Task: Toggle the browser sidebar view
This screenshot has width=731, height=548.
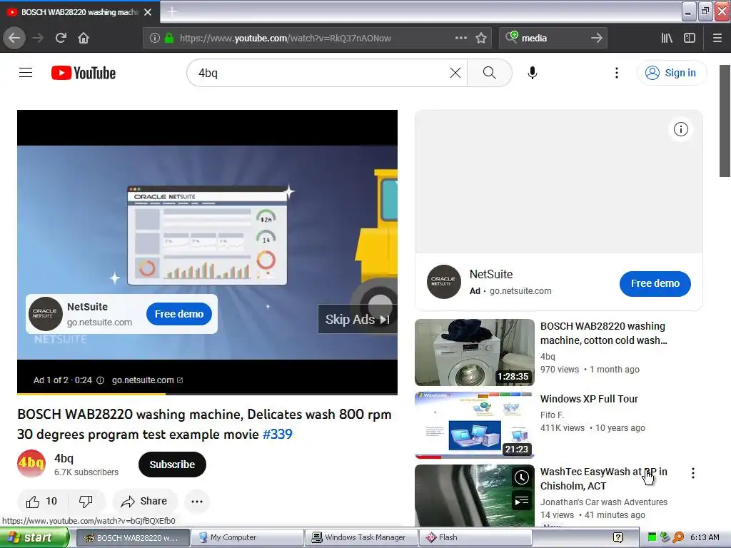Action: [690, 39]
